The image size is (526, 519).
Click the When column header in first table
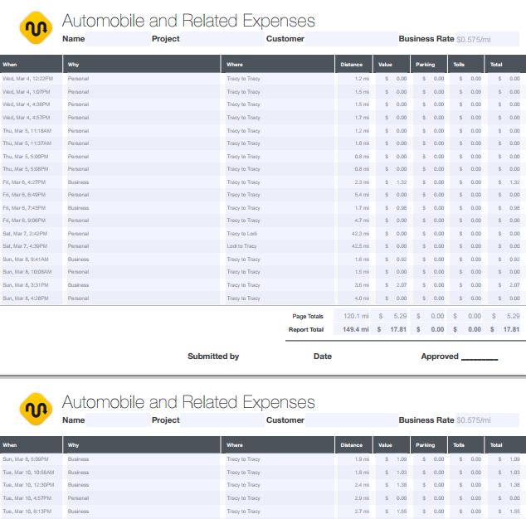pyautogui.click(x=10, y=64)
